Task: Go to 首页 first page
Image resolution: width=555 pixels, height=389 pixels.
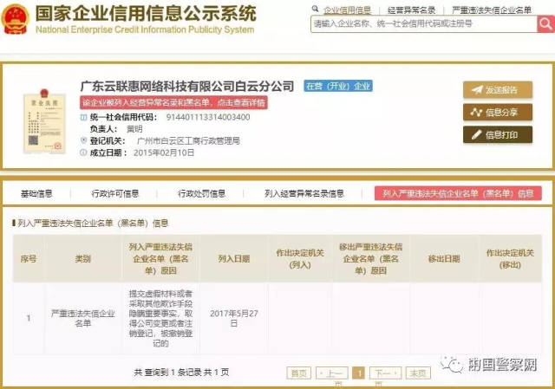Action: pos(298,373)
